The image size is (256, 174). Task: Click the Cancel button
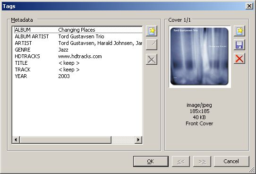coord(231,161)
